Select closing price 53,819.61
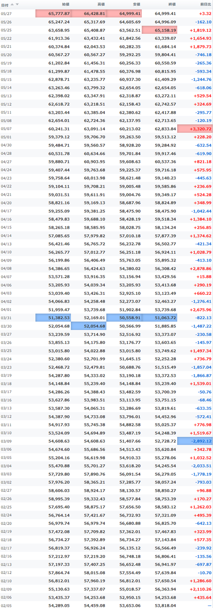 (165, 409)
